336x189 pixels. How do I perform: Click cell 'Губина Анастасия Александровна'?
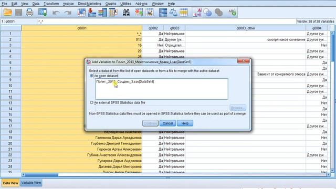click(x=82, y=155)
